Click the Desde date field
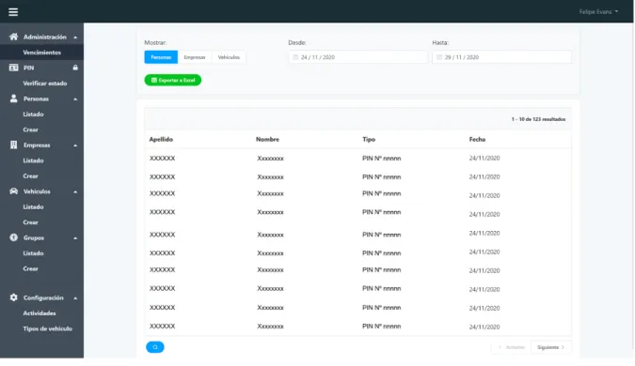 [358, 57]
